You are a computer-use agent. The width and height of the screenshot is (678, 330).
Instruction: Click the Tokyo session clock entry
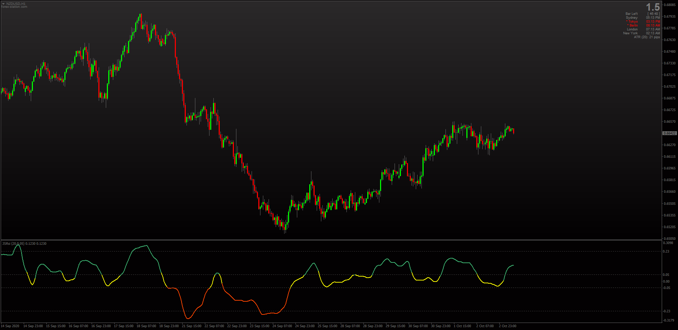pyautogui.click(x=643, y=22)
